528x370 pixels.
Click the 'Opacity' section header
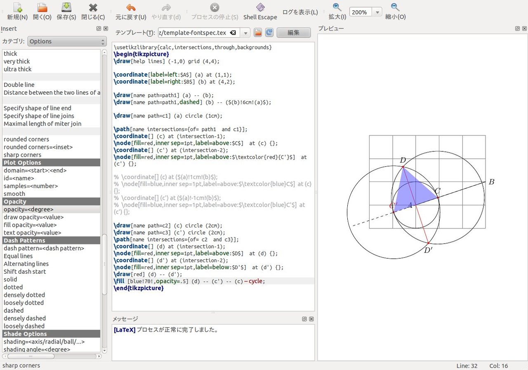pos(51,202)
